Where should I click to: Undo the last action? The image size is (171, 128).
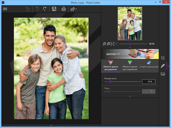tap(37, 9)
